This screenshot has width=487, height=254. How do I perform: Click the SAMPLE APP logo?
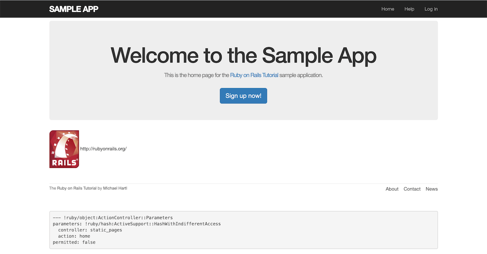[73, 9]
